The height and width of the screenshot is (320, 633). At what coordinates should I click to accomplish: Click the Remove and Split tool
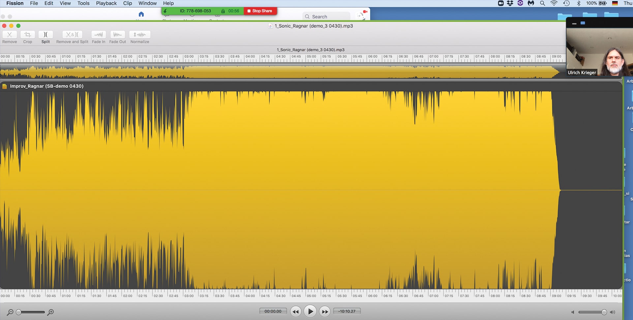[72, 35]
